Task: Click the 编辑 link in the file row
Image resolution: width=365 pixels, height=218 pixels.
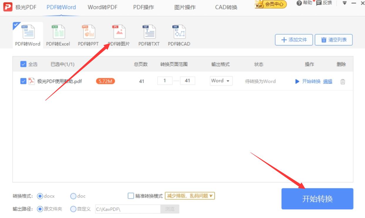Action: pyautogui.click(x=328, y=82)
